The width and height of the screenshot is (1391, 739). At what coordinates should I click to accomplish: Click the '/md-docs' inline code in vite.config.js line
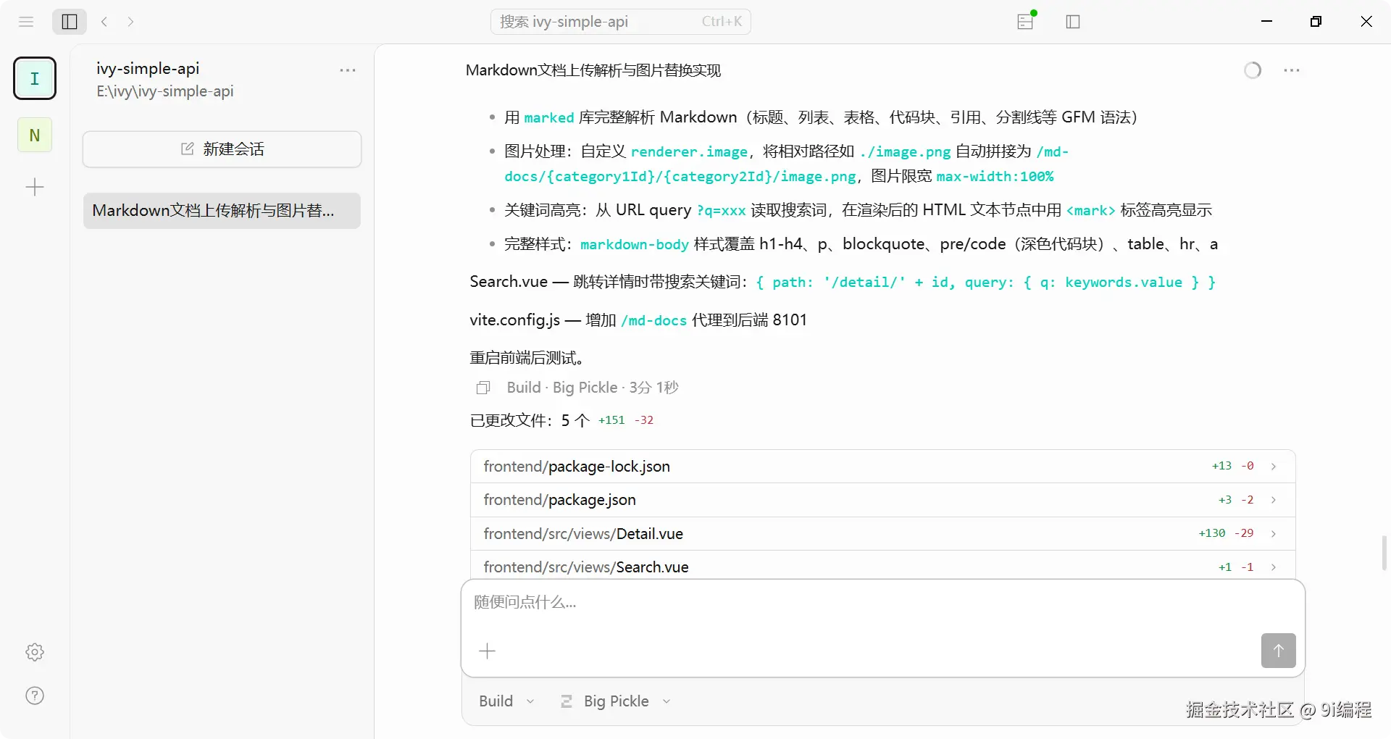coord(653,321)
